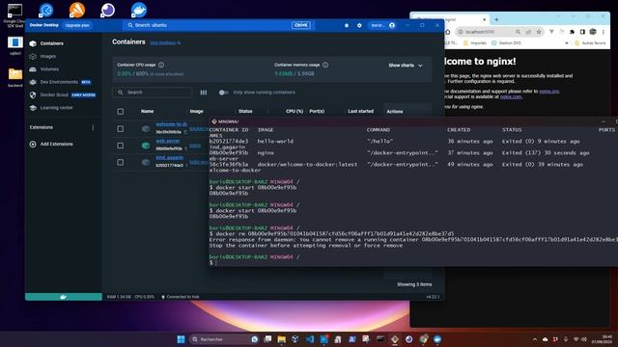618x347 pixels.
Task: Open browser side panel icon
Action: (582, 32)
